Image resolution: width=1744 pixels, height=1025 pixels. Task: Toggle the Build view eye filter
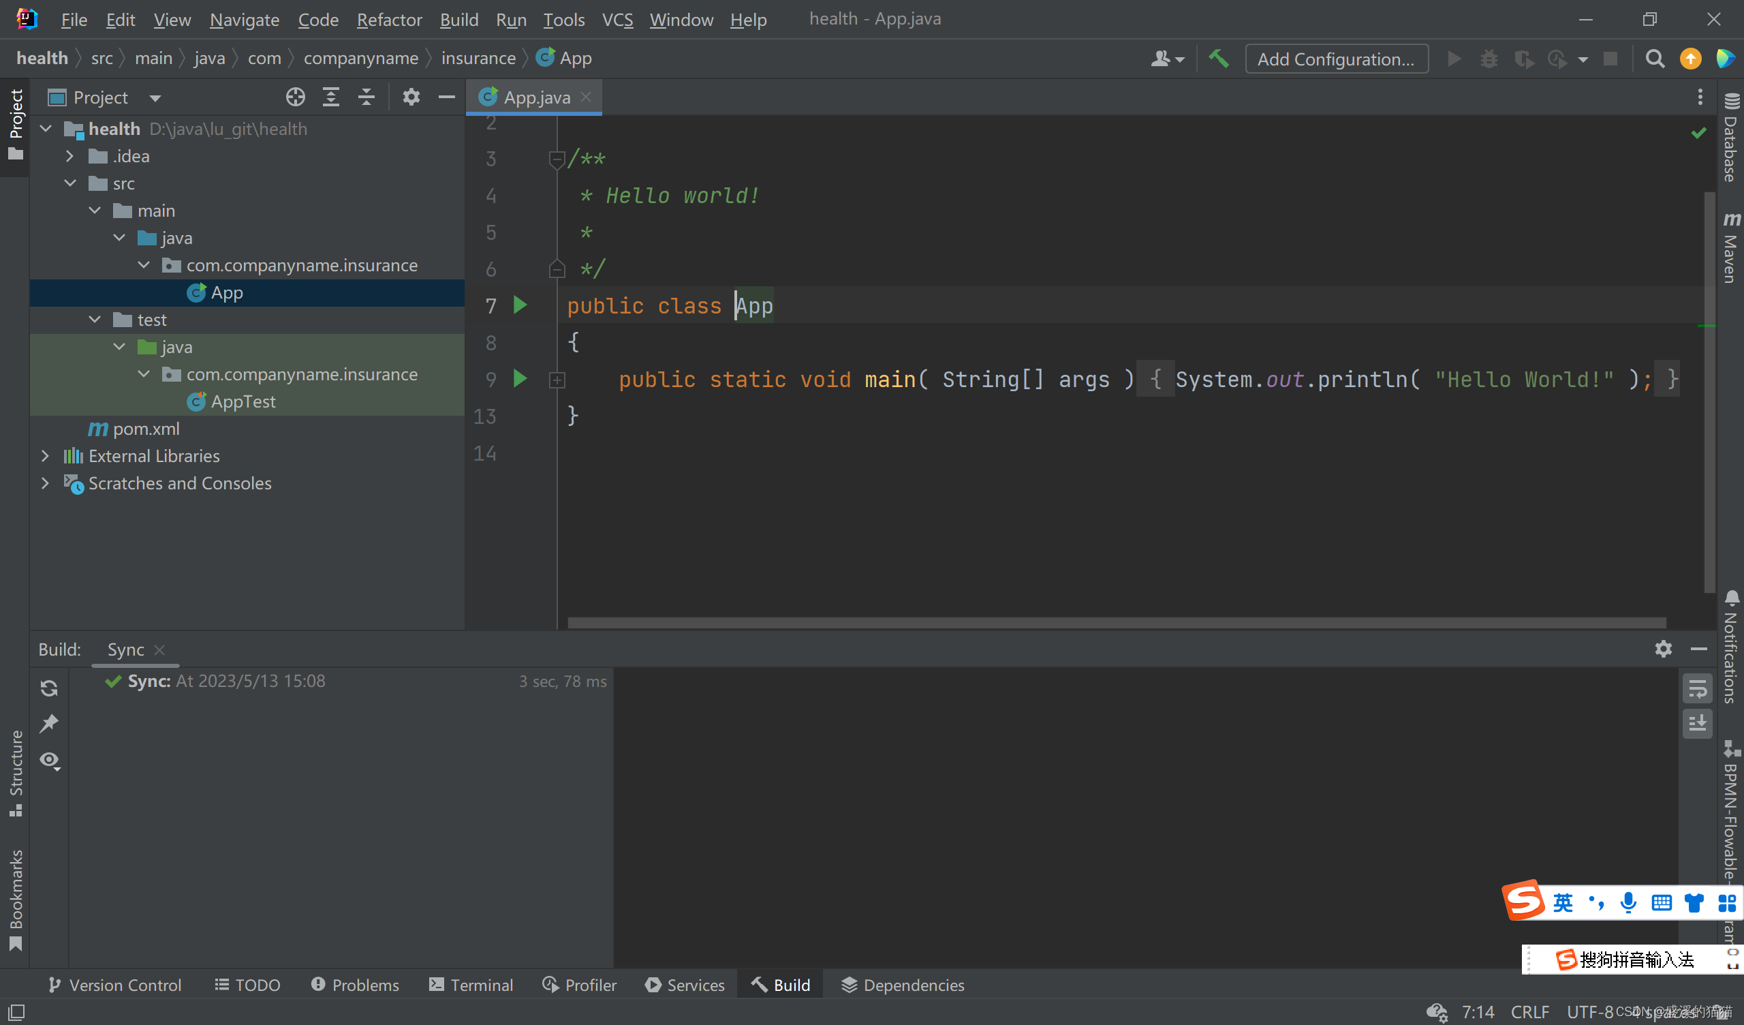49,760
